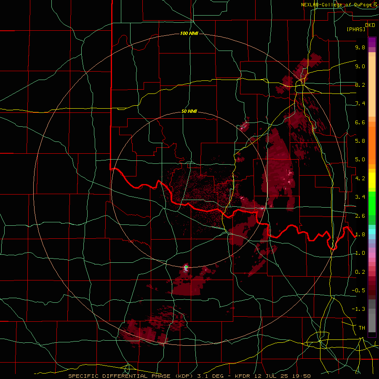Click the 6.6 scale value
The height and width of the screenshot is (379, 379).
point(360,122)
